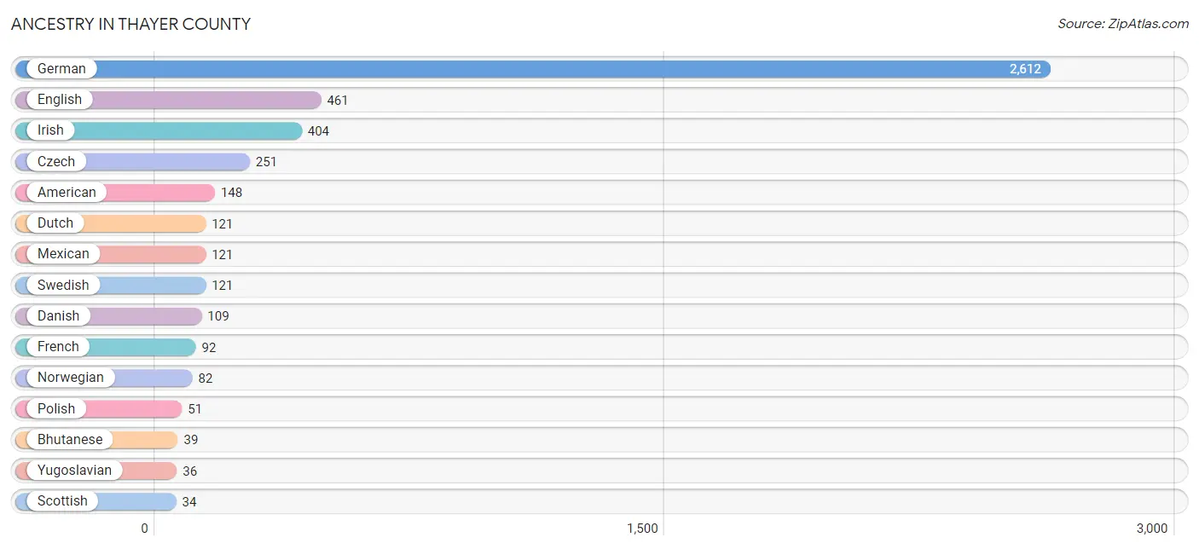The height and width of the screenshot is (549, 1199).
Task: Click the Czech bar label
Action: coord(56,162)
